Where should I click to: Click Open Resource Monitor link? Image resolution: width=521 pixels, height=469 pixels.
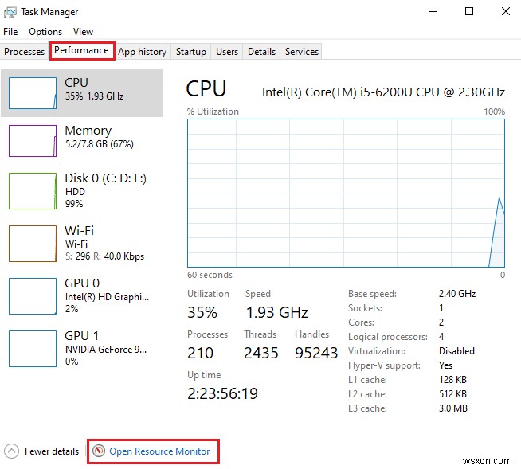(159, 451)
